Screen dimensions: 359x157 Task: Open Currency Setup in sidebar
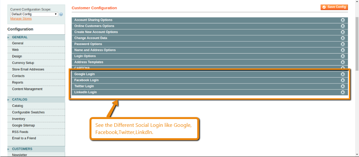pyautogui.click(x=36, y=63)
